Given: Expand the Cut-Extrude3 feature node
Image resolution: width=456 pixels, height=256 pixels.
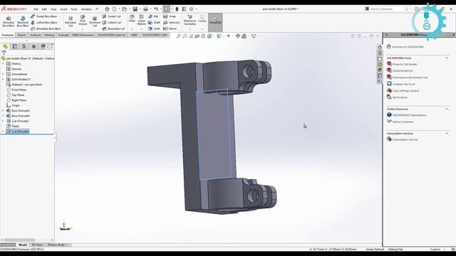Looking at the screenshot, I should click(3, 121).
